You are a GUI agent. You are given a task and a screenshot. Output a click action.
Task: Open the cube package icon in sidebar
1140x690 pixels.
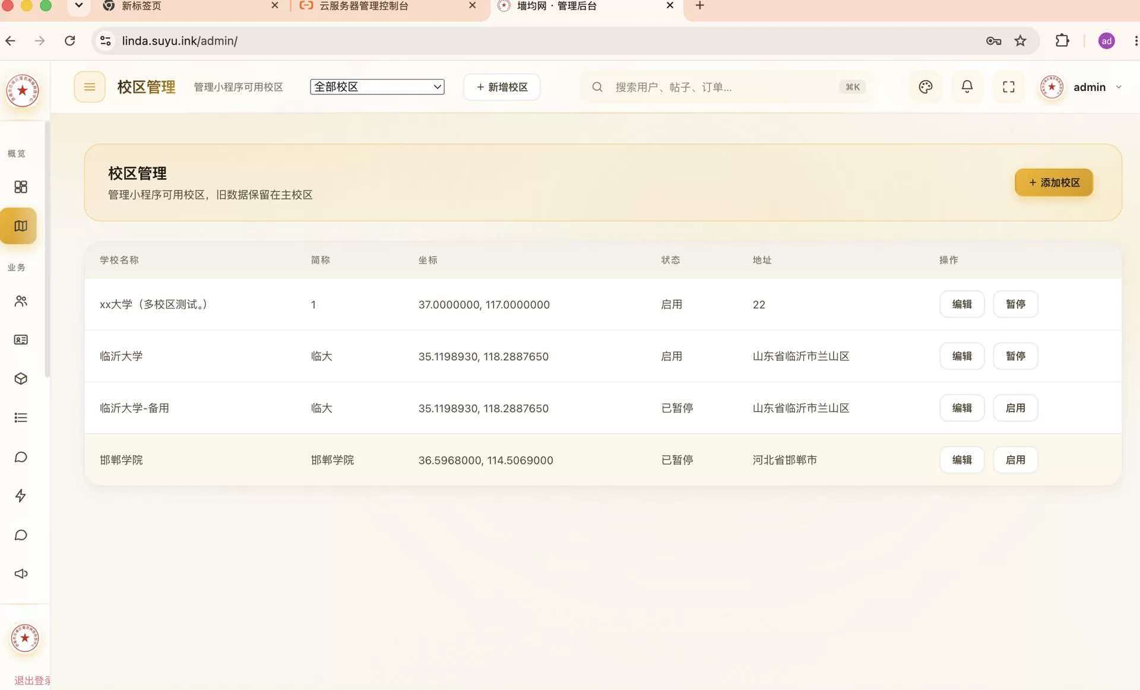point(21,379)
